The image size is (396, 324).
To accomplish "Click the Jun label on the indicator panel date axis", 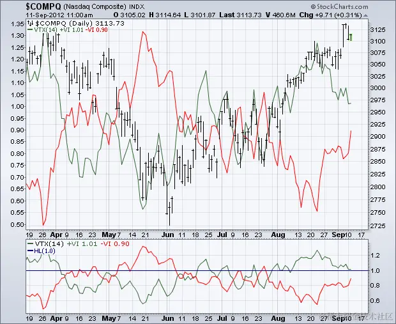I will tap(168, 318).
